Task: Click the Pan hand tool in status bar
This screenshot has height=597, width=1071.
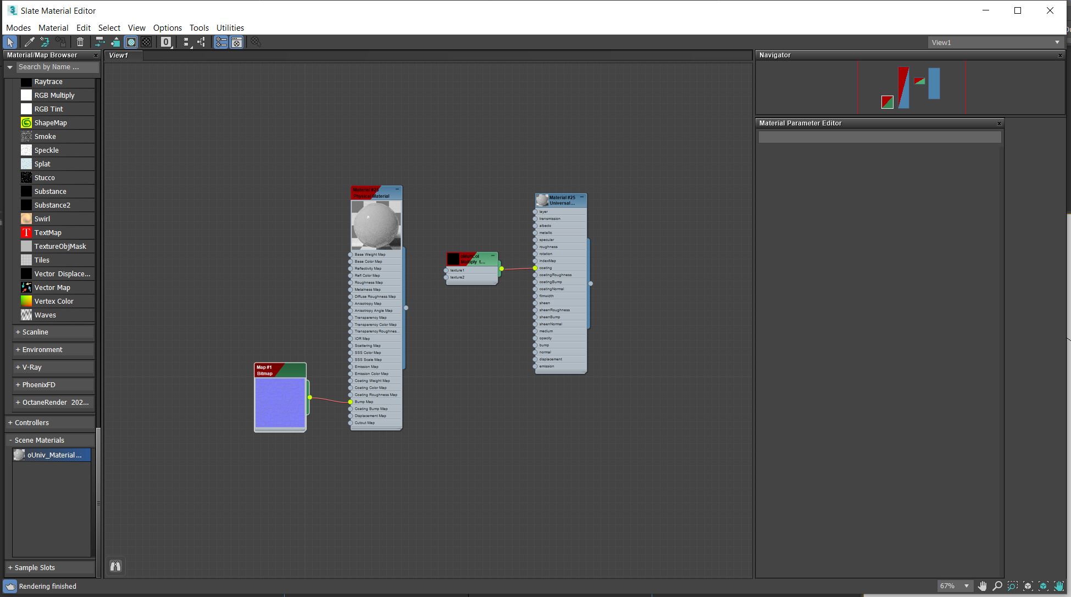Action: click(982, 586)
